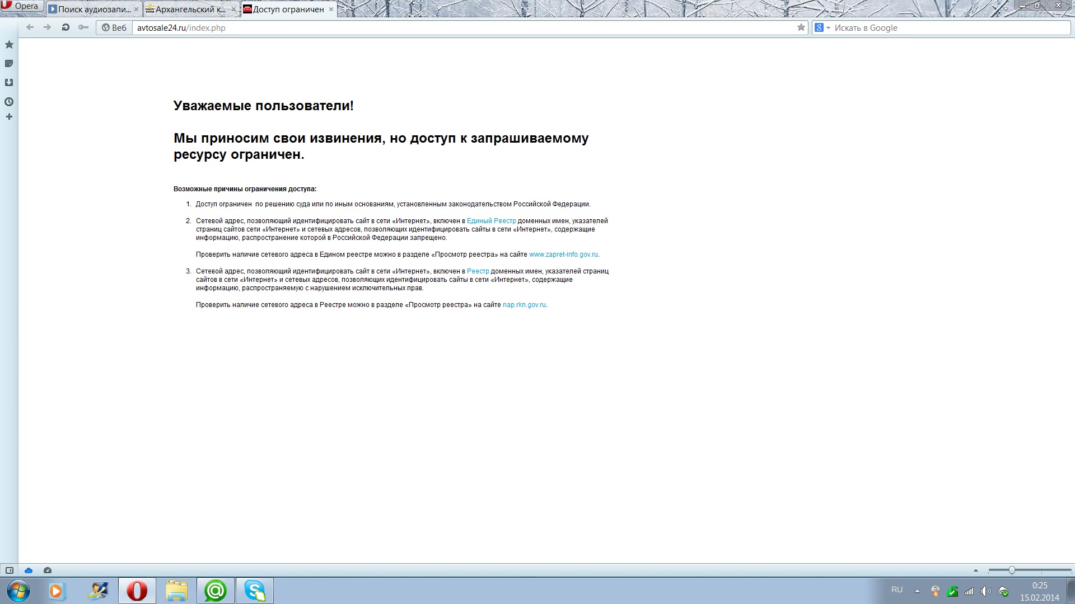
Task: Open the Opera main menu button
Action: pyautogui.click(x=21, y=6)
